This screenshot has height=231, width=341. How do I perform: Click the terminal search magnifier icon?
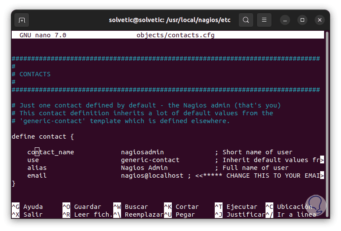pos(246,20)
